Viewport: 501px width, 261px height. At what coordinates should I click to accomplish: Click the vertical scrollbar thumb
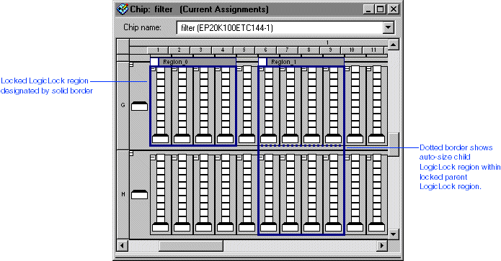(x=394, y=145)
